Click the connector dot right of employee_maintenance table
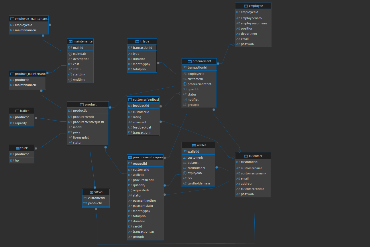This screenshot has height=247, width=370. point(50,25)
